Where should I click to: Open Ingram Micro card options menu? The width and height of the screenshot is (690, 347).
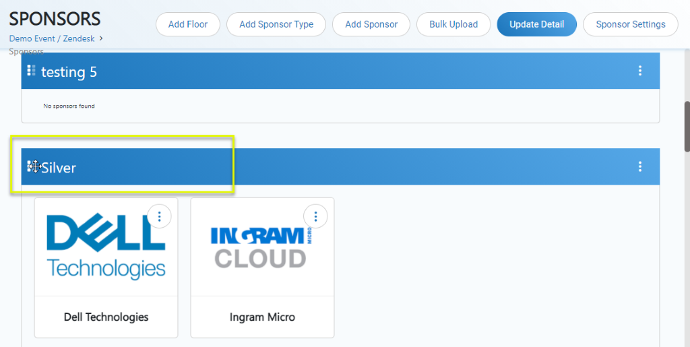tap(315, 216)
